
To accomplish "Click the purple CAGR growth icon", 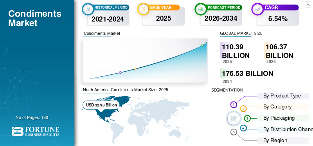I will pyautogui.click(x=257, y=9).
